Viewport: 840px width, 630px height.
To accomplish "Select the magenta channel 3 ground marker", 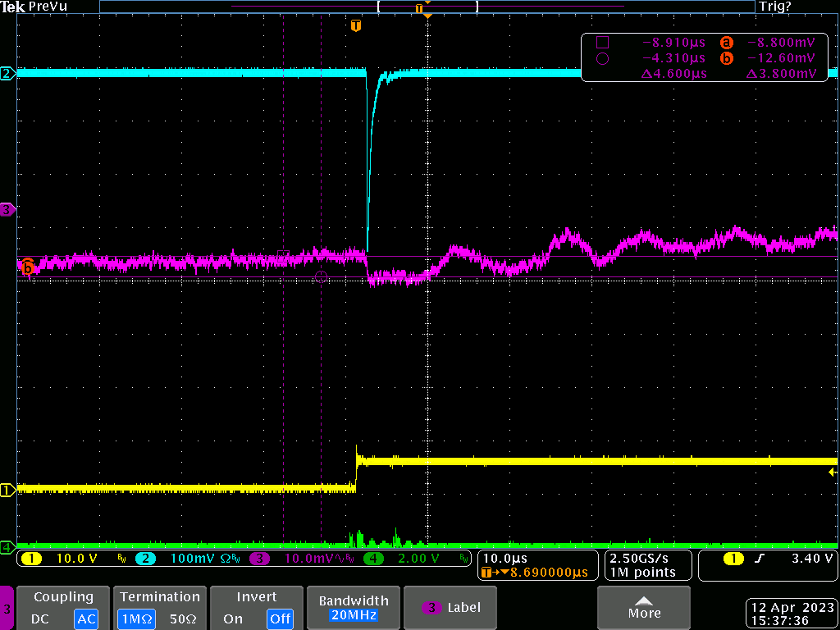I will click(x=7, y=210).
